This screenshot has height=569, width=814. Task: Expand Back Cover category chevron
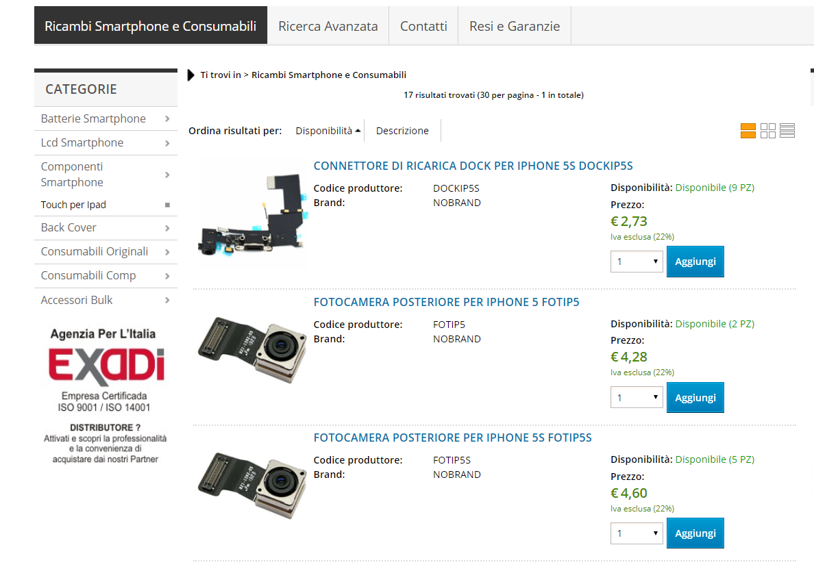(167, 228)
